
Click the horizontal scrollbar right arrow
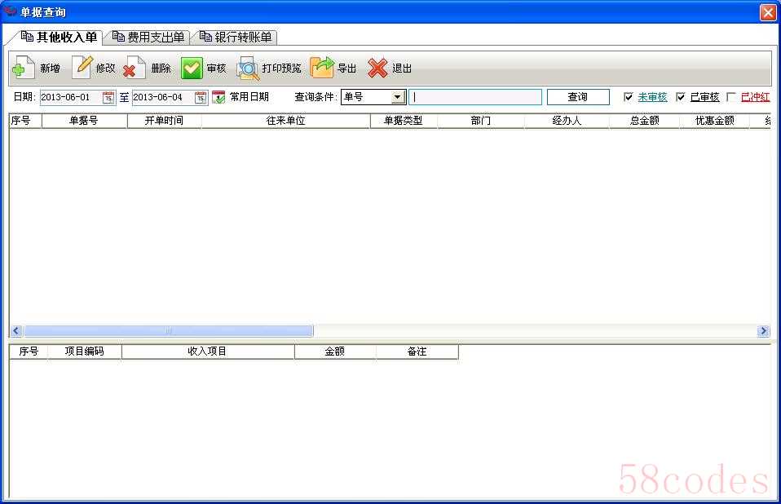click(763, 331)
